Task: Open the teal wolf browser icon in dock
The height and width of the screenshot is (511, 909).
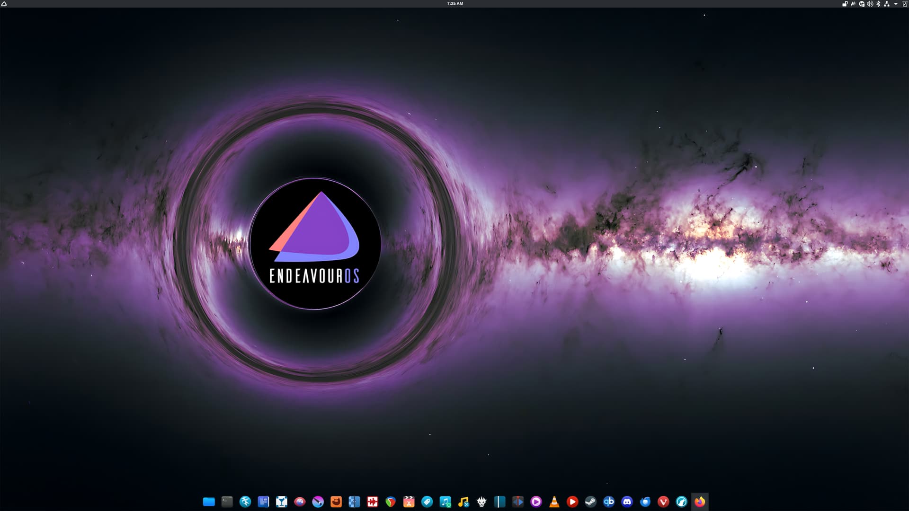Action: (x=681, y=502)
